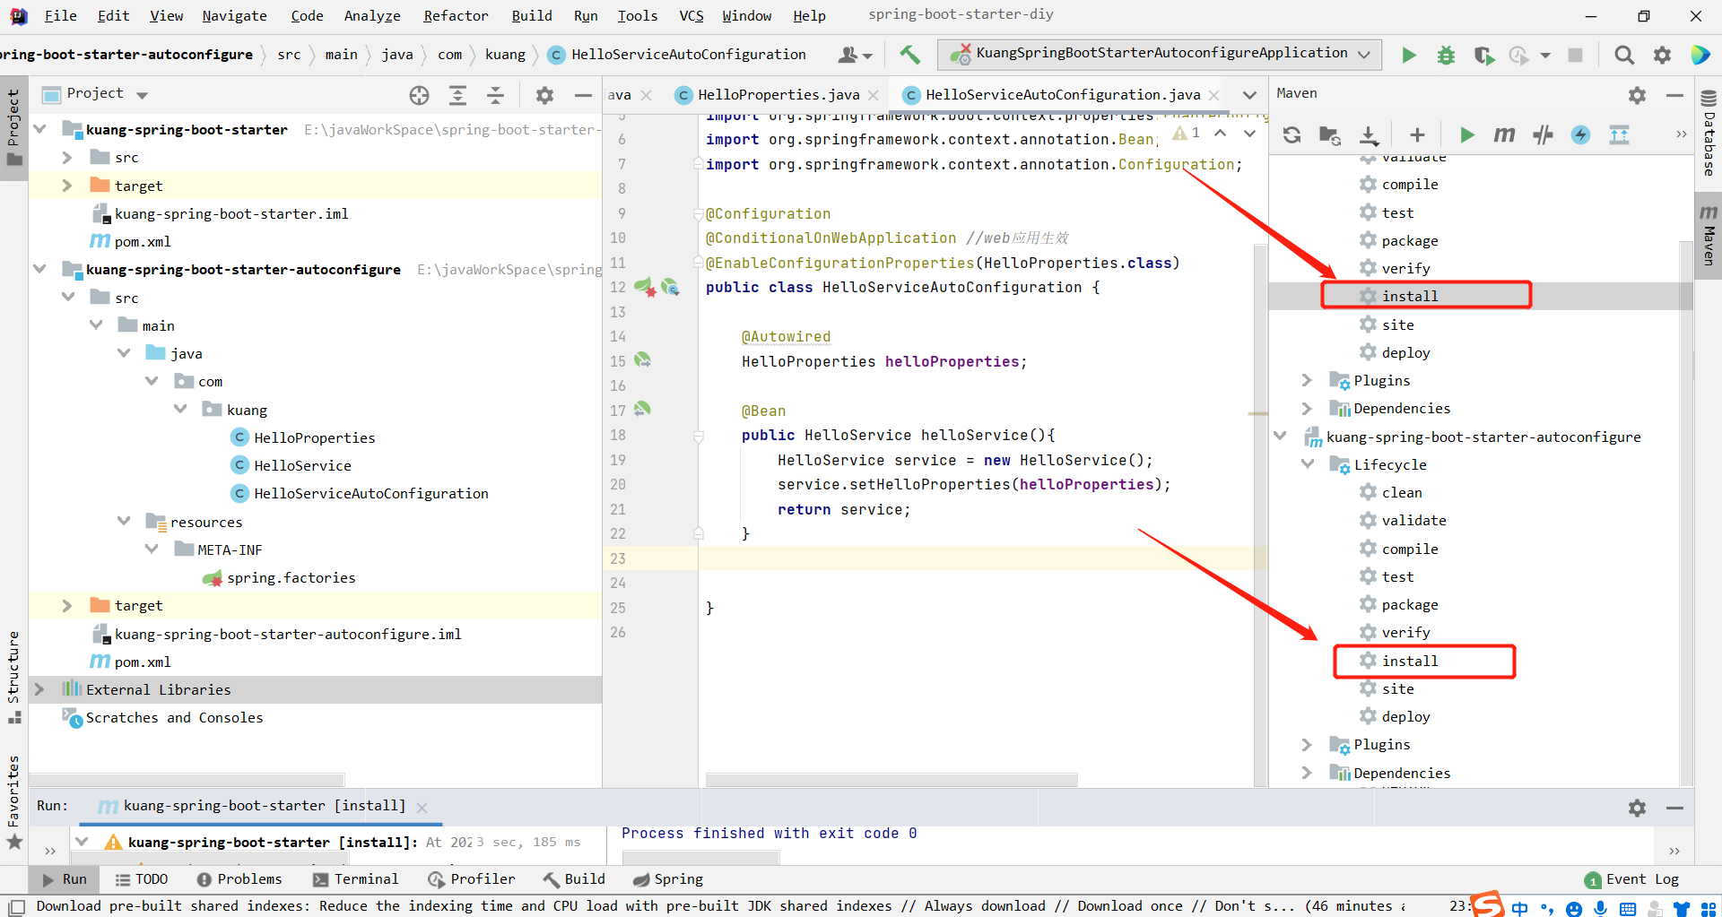The image size is (1722, 917).
Task: Toggle skip tests mode lightning icon
Action: click(x=1580, y=135)
